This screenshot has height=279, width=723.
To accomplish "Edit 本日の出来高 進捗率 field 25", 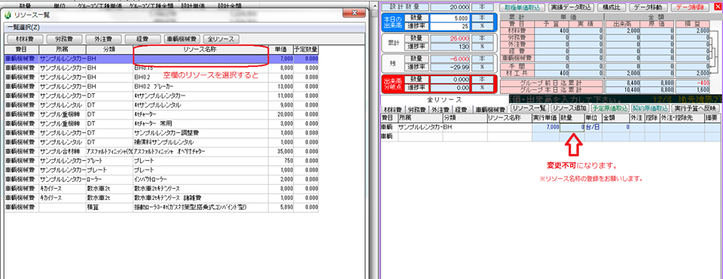I will [450, 26].
